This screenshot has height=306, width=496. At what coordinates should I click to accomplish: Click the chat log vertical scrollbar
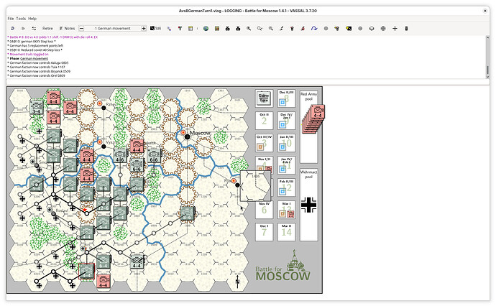[x=487, y=70]
